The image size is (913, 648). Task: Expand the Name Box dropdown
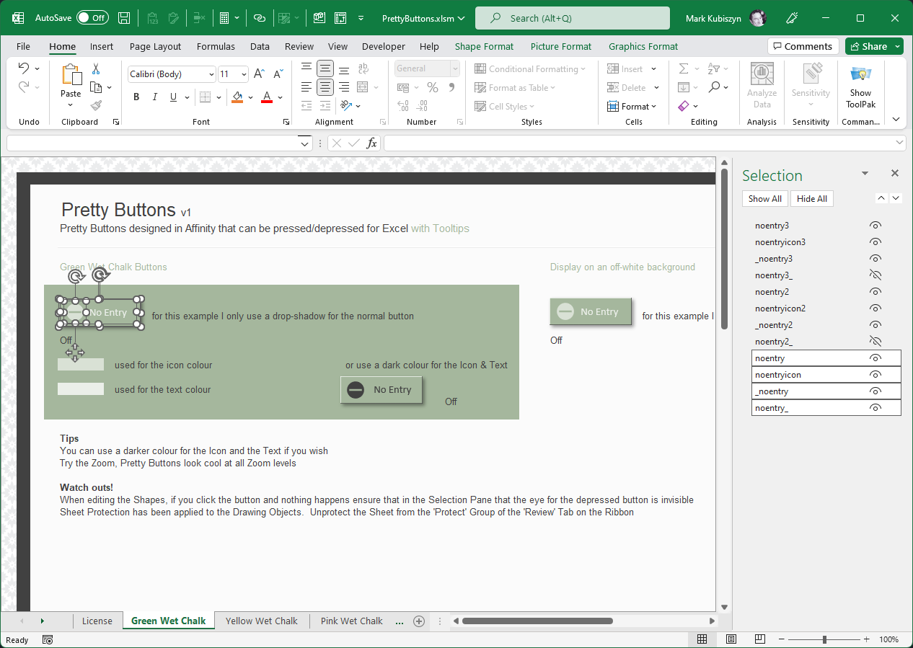304,143
